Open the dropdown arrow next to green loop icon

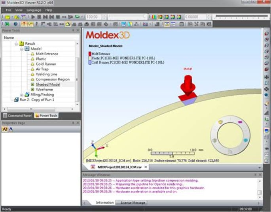(82, 17)
